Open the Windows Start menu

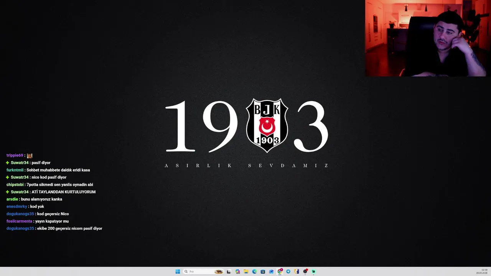(x=178, y=271)
